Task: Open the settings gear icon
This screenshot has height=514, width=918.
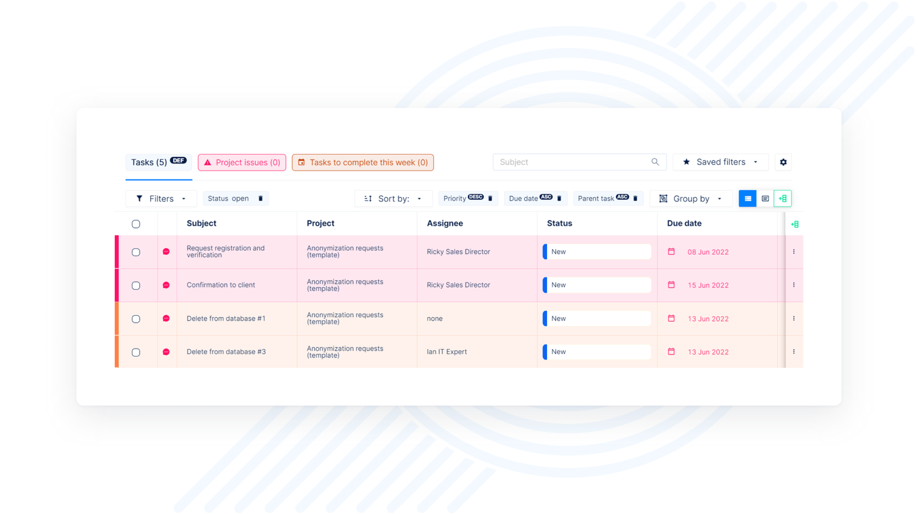Action: click(x=783, y=162)
